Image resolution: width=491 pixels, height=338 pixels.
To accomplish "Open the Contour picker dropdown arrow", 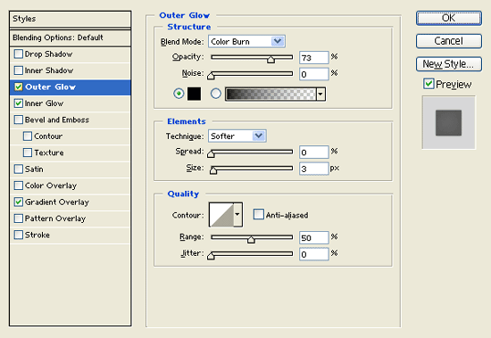I will pos(237,214).
